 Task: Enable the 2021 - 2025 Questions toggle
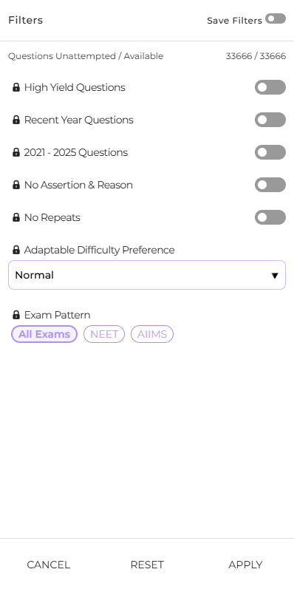pyautogui.click(x=270, y=152)
